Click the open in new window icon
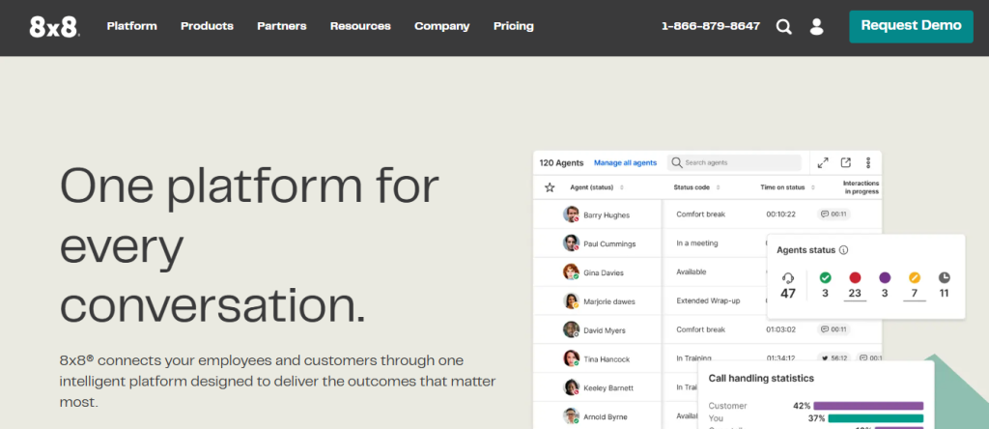This screenshot has height=429, width=989. [x=846, y=163]
